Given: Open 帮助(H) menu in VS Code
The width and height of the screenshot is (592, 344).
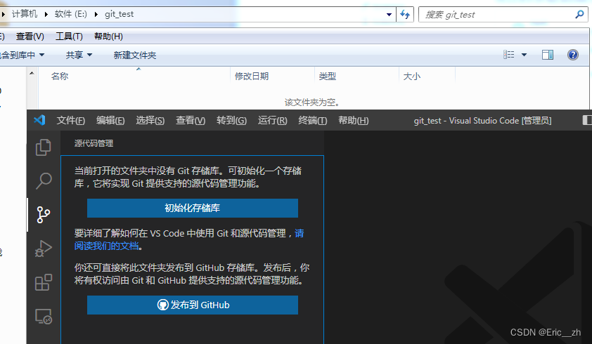Looking at the screenshot, I should click(354, 120).
